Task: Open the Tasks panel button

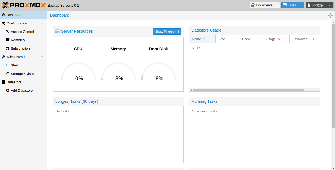Action: click(293, 5)
